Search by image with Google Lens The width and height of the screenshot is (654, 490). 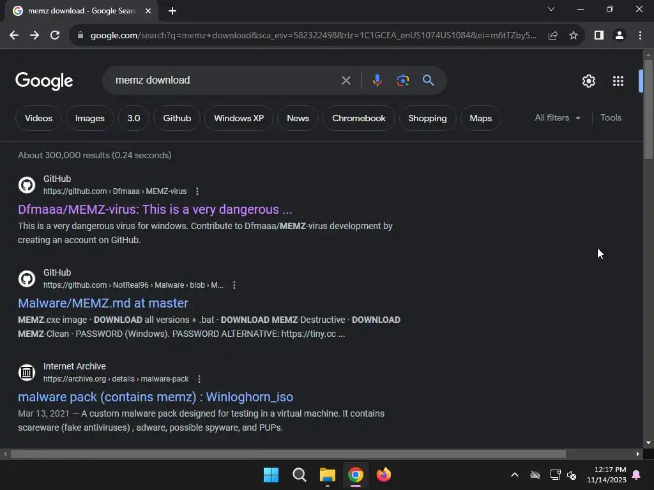click(403, 80)
